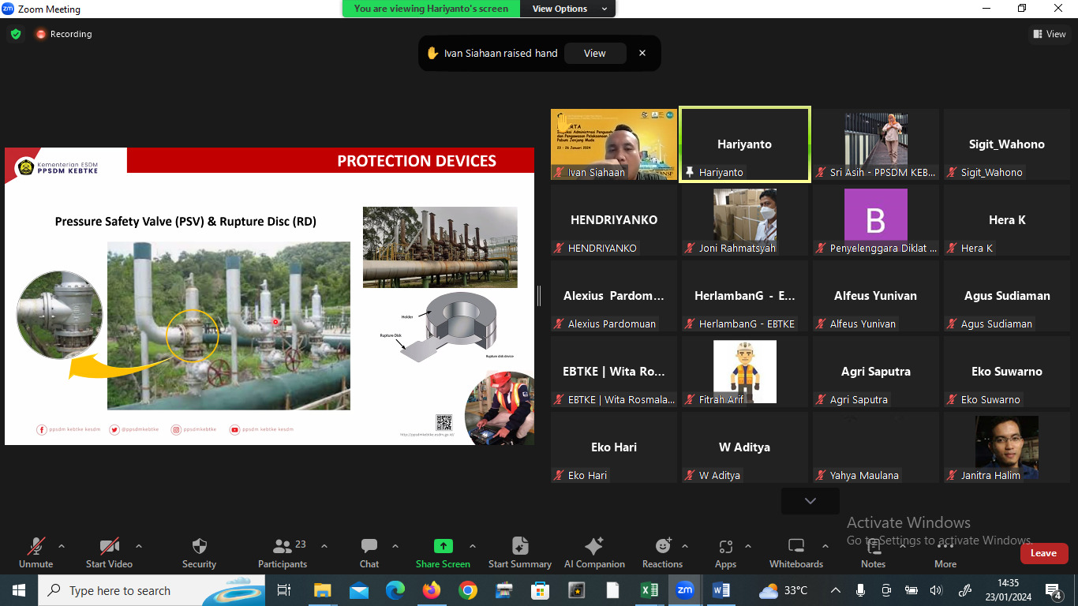1078x606 pixels.
Task: Click the Recording indicator
Action: (x=63, y=34)
